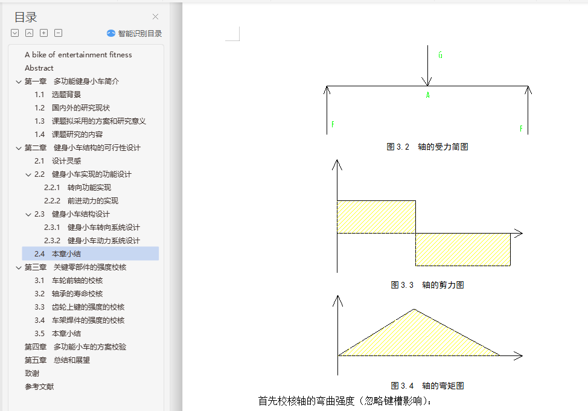The height and width of the screenshot is (411, 588).
Task: Click green label G above the force arrow
Action: pyautogui.click(x=440, y=55)
